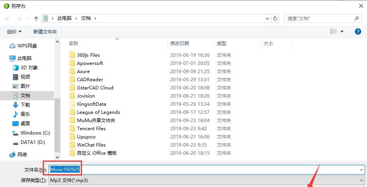Open Windows (C:) drive
Viewport: 367px width, 187px height.
point(31,133)
